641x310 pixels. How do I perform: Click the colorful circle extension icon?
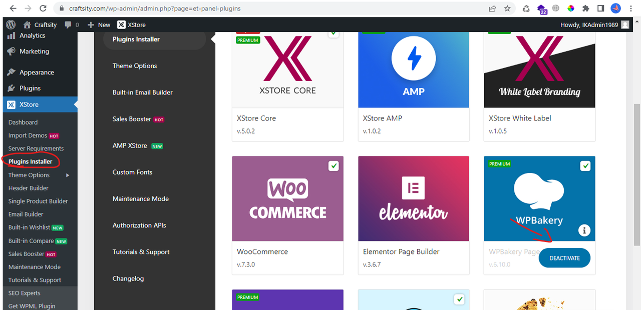tap(570, 8)
